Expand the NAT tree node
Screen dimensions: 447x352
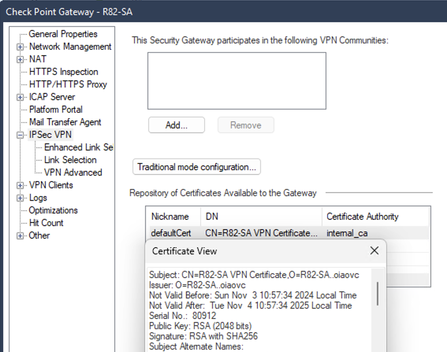20,59
